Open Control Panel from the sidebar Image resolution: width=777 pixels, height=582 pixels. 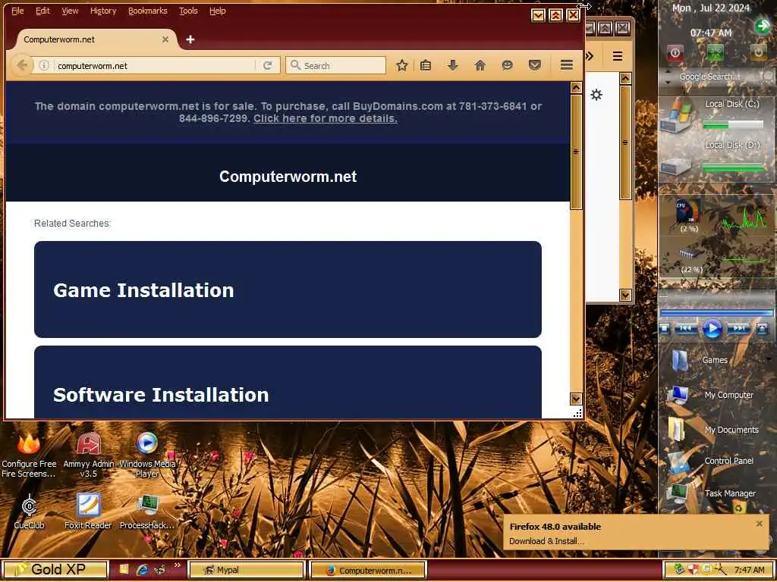click(711, 461)
